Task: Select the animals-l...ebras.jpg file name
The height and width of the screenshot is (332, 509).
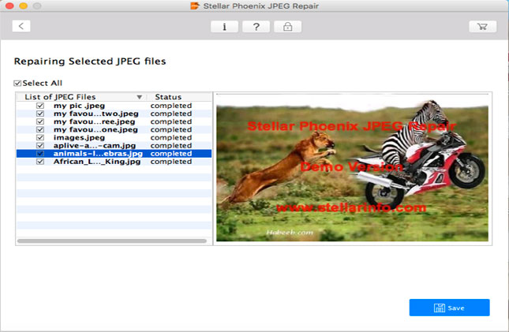Action: 98,154
